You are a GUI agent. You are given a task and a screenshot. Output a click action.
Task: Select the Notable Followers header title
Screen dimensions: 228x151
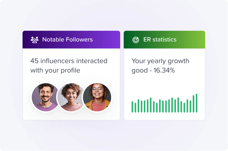[67, 40]
